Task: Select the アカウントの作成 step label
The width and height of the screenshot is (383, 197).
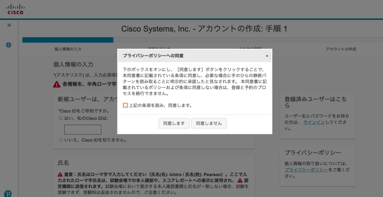Action: click(341, 49)
